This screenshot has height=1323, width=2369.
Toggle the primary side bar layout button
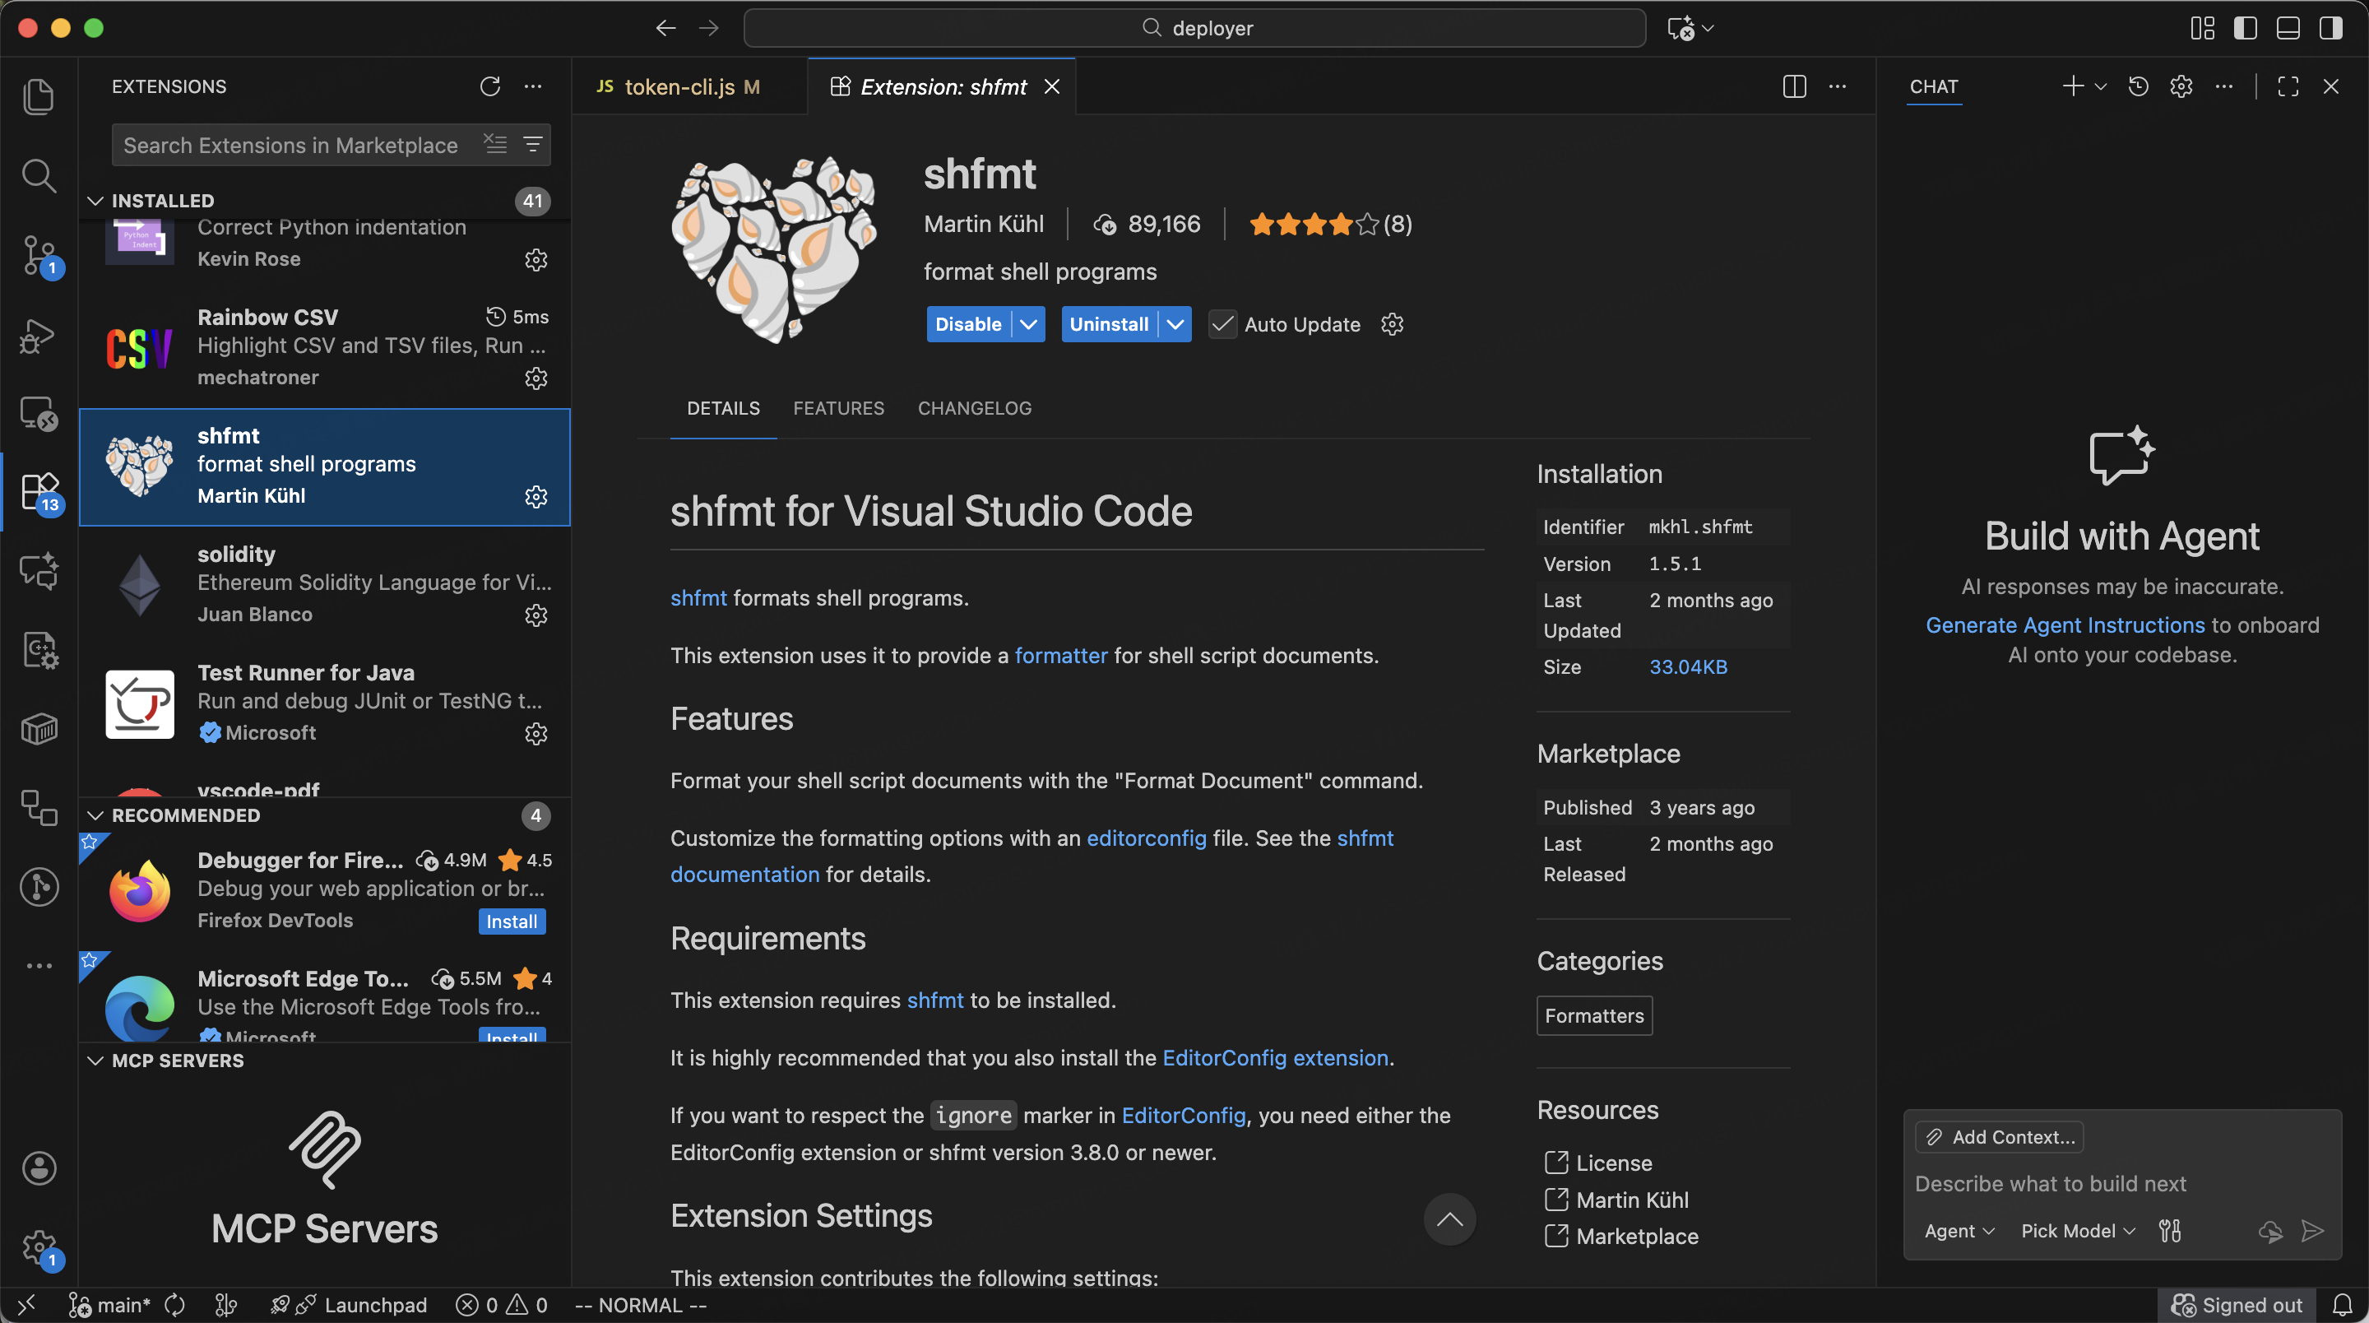pyautogui.click(x=2245, y=29)
